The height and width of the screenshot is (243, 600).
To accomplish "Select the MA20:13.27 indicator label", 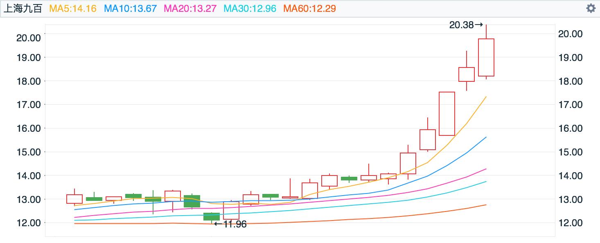I will pos(191,9).
